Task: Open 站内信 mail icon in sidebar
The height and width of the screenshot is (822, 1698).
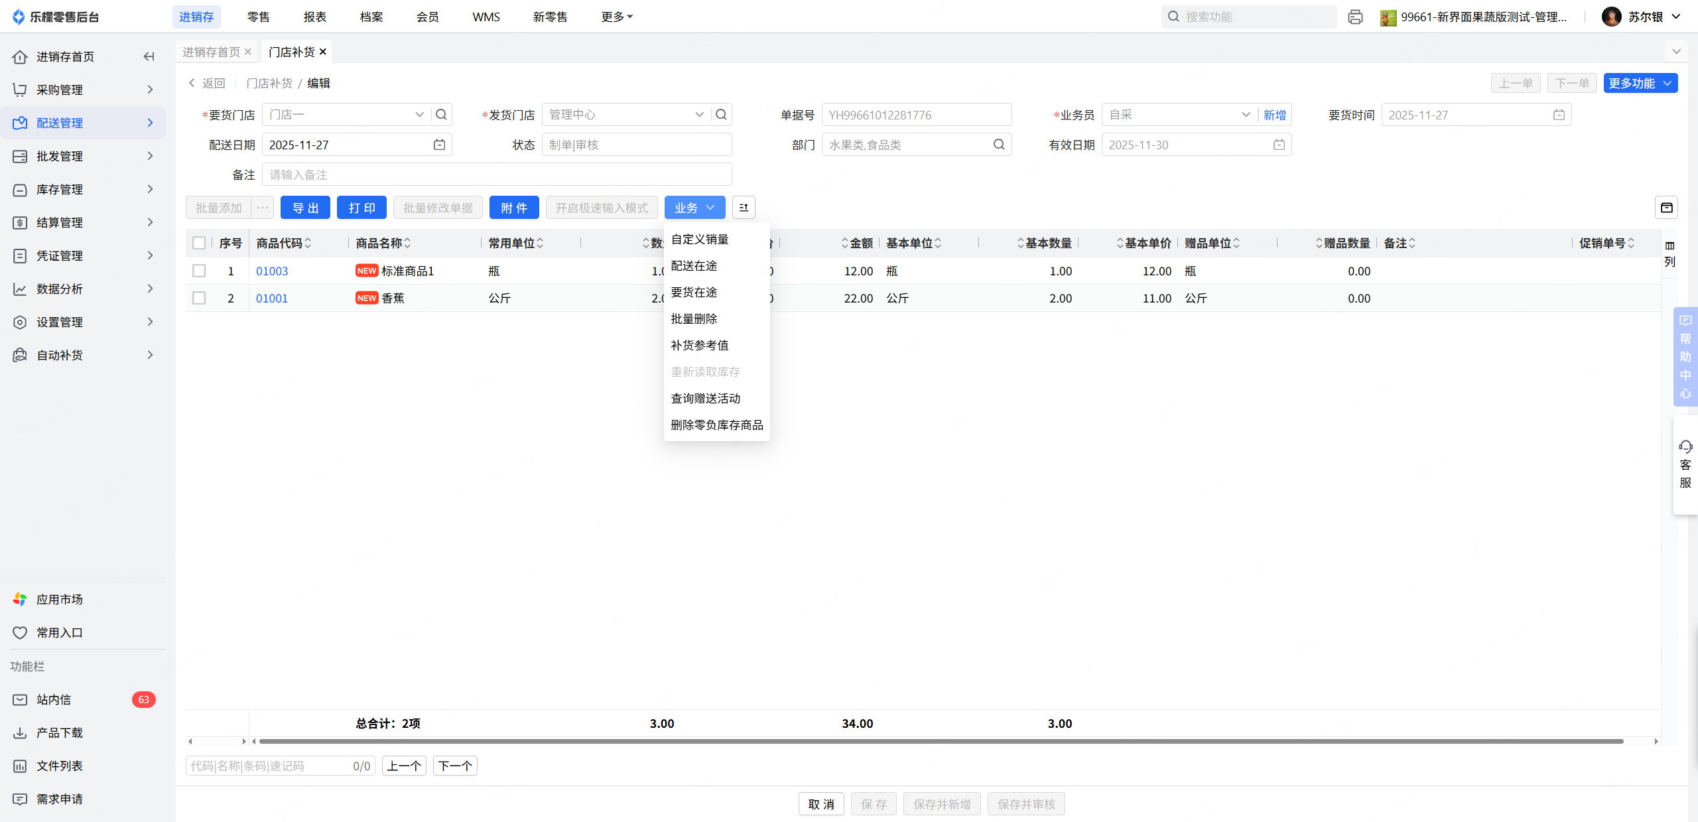Action: coord(20,699)
